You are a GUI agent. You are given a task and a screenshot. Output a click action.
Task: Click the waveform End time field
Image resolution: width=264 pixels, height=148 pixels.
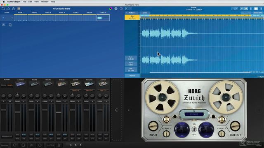(x=131, y=69)
